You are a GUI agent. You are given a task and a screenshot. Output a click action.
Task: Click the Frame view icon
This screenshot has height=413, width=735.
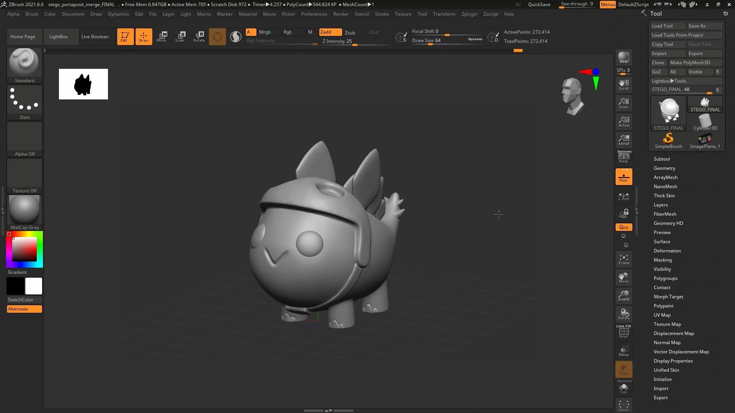[x=624, y=259]
